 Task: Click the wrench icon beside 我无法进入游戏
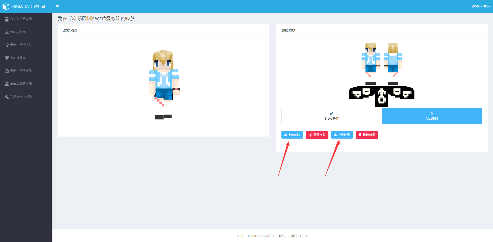(x=7, y=97)
